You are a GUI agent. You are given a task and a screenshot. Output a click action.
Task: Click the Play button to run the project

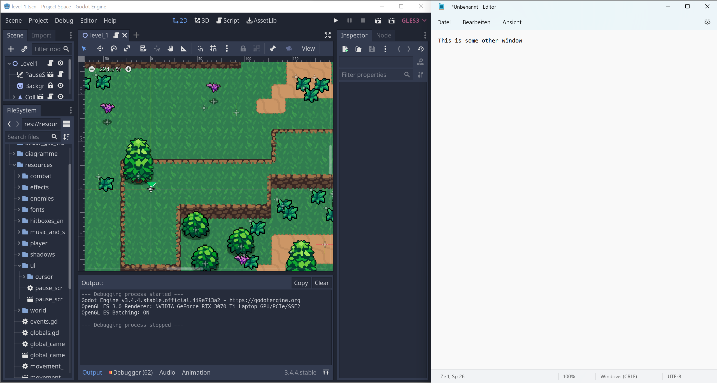coord(335,20)
